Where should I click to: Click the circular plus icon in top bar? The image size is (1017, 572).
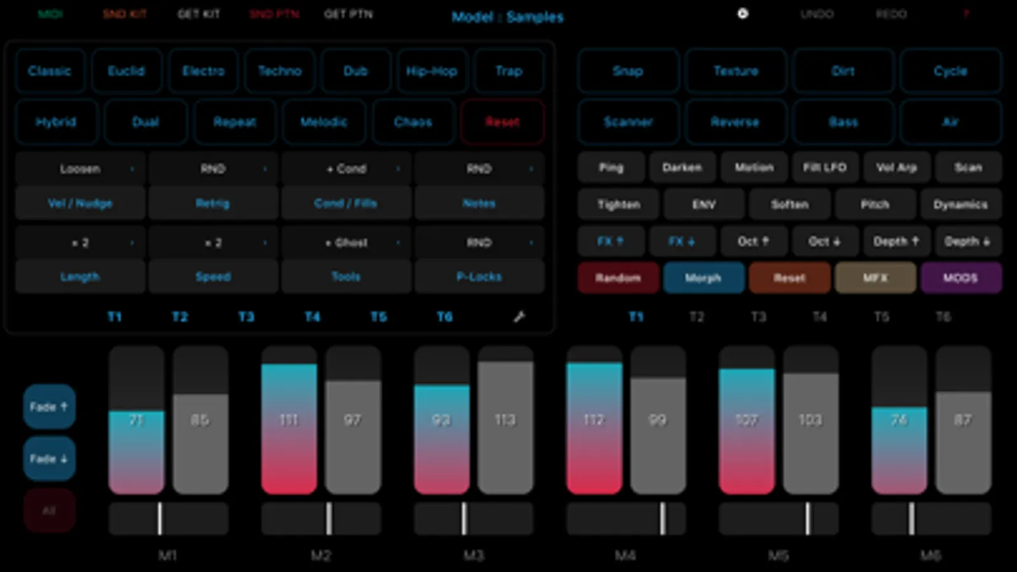point(742,13)
